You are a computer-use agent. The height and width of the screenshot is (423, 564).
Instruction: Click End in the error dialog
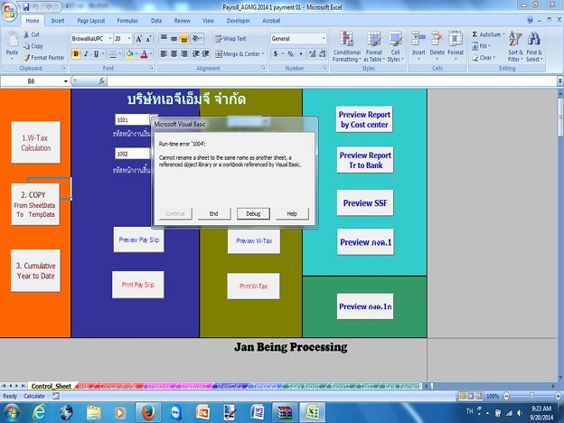213,213
